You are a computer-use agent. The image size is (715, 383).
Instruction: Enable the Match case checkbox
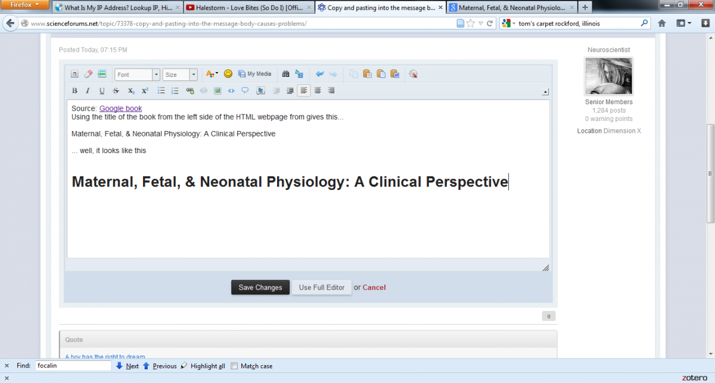click(234, 366)
